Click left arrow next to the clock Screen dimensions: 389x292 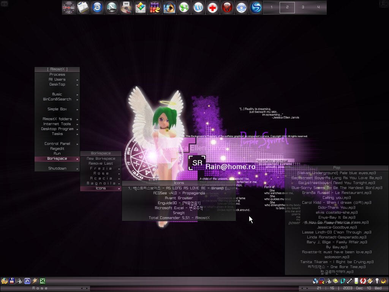point(302,288)
